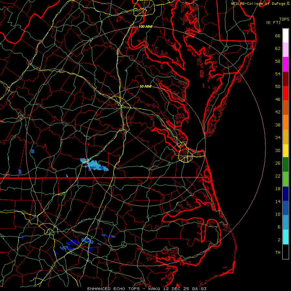Click the dark green 26 kft legend swatch
This screenshot has width=291, height=291.
click(286, 165)
